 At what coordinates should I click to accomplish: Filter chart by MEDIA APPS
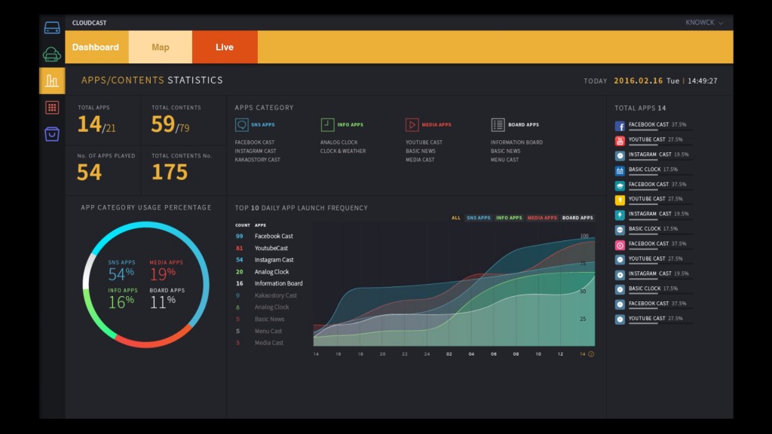pyautogui.click(x=542, y=218)
